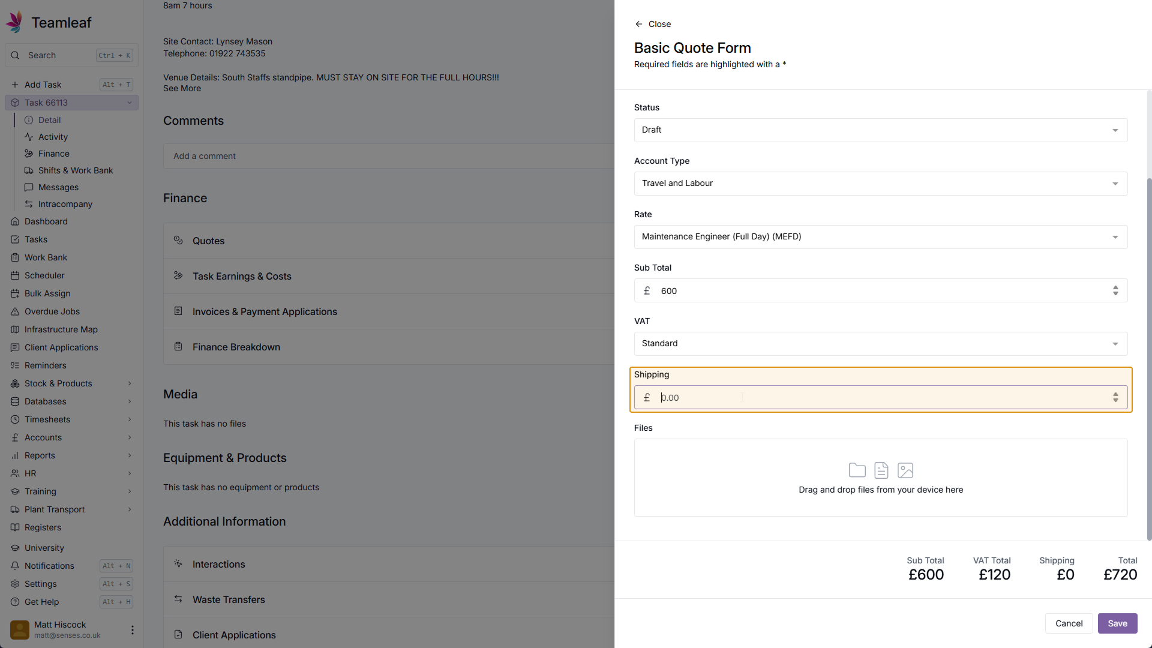Click the Get Help question icon
The height and width of the screenshot is (648, 1152).
(x=15, y=602)
